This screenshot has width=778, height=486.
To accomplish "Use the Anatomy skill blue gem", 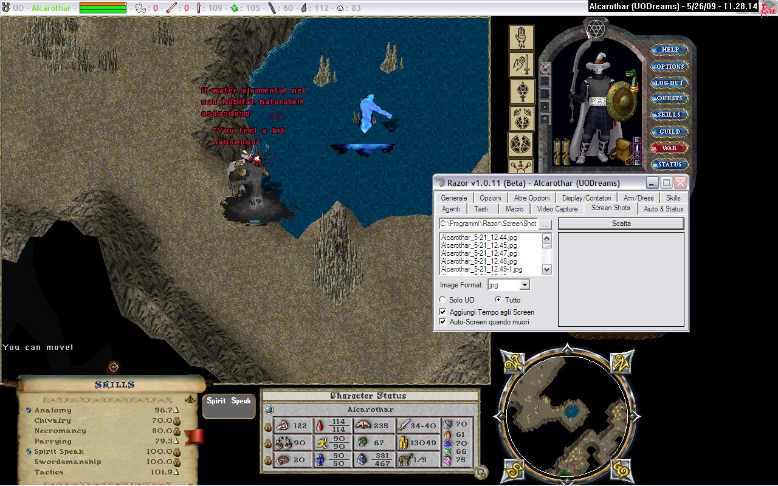I will pyautogui.click(x=29, y=410).
